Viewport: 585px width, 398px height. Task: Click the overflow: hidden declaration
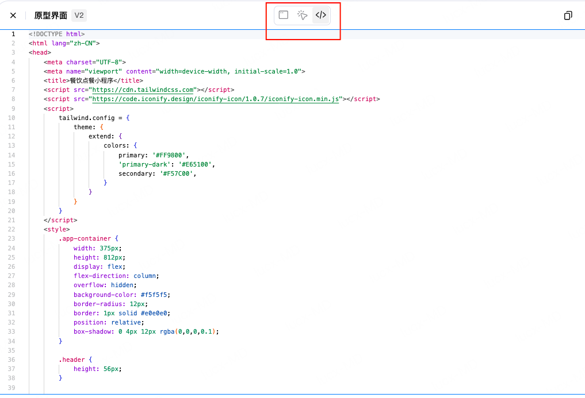coord(105,285)
